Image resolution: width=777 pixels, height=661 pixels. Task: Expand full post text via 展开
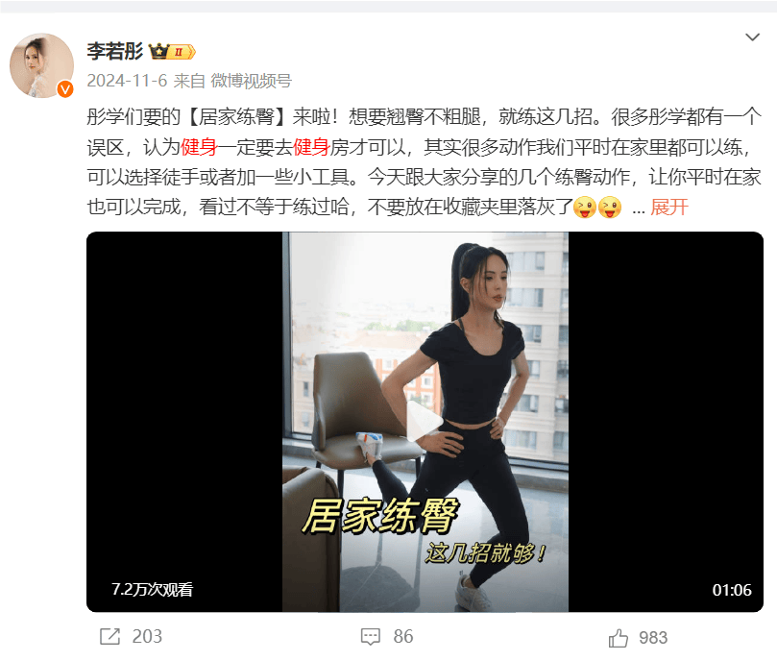point(669,207)
